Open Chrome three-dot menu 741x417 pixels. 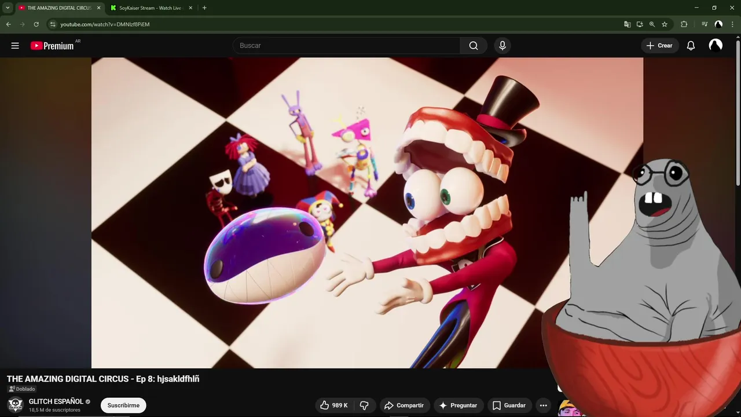click(732, 24)
